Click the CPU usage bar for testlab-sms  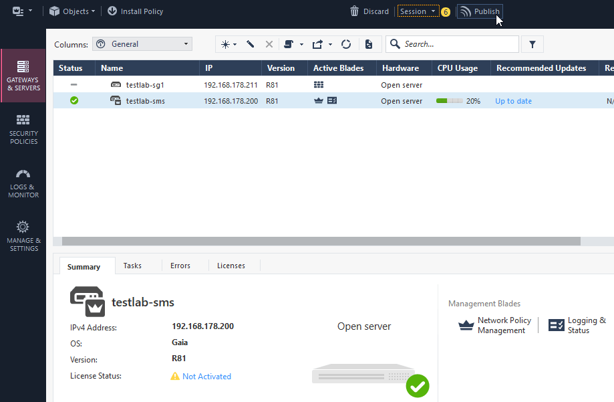point(450,101)
